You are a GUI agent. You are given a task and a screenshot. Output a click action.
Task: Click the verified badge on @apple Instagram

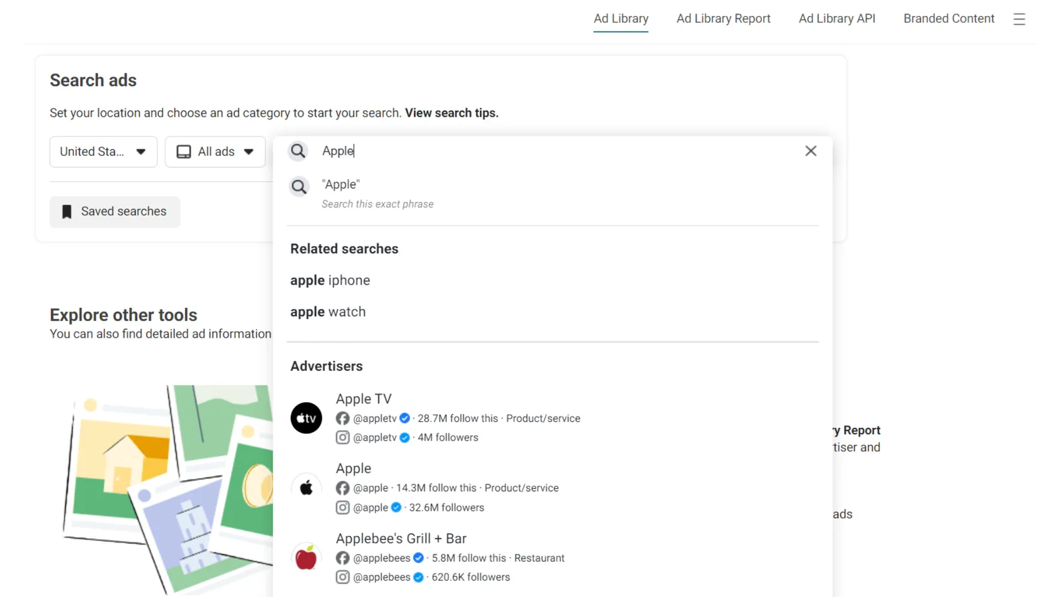[x=396, y=507]
